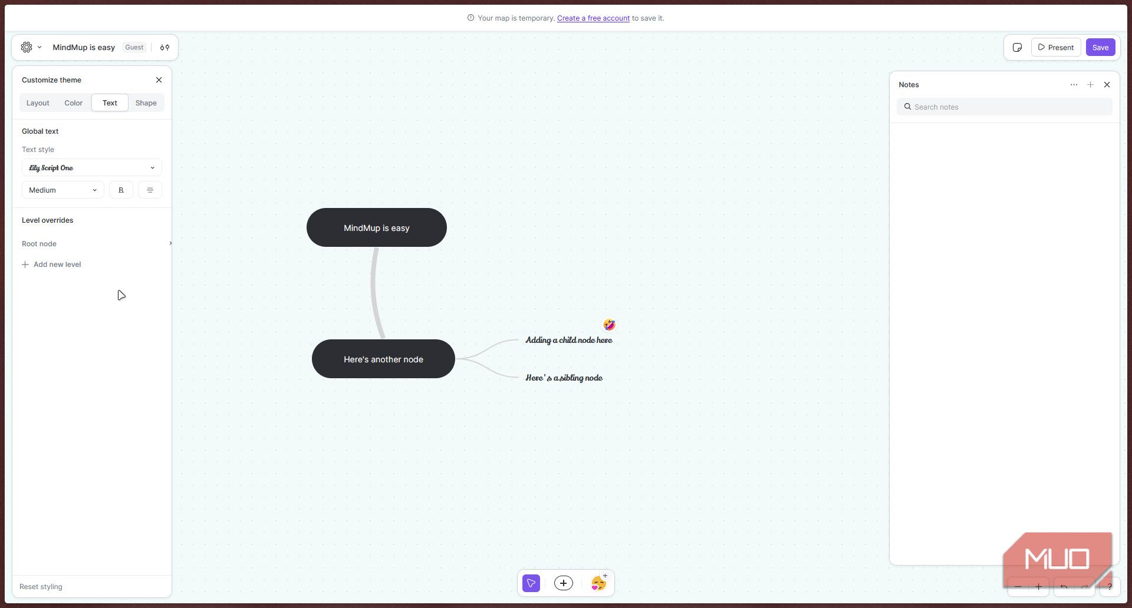Screen dimensions: 1132x608
Task: Click the Present button
Action: (1055, 47)
